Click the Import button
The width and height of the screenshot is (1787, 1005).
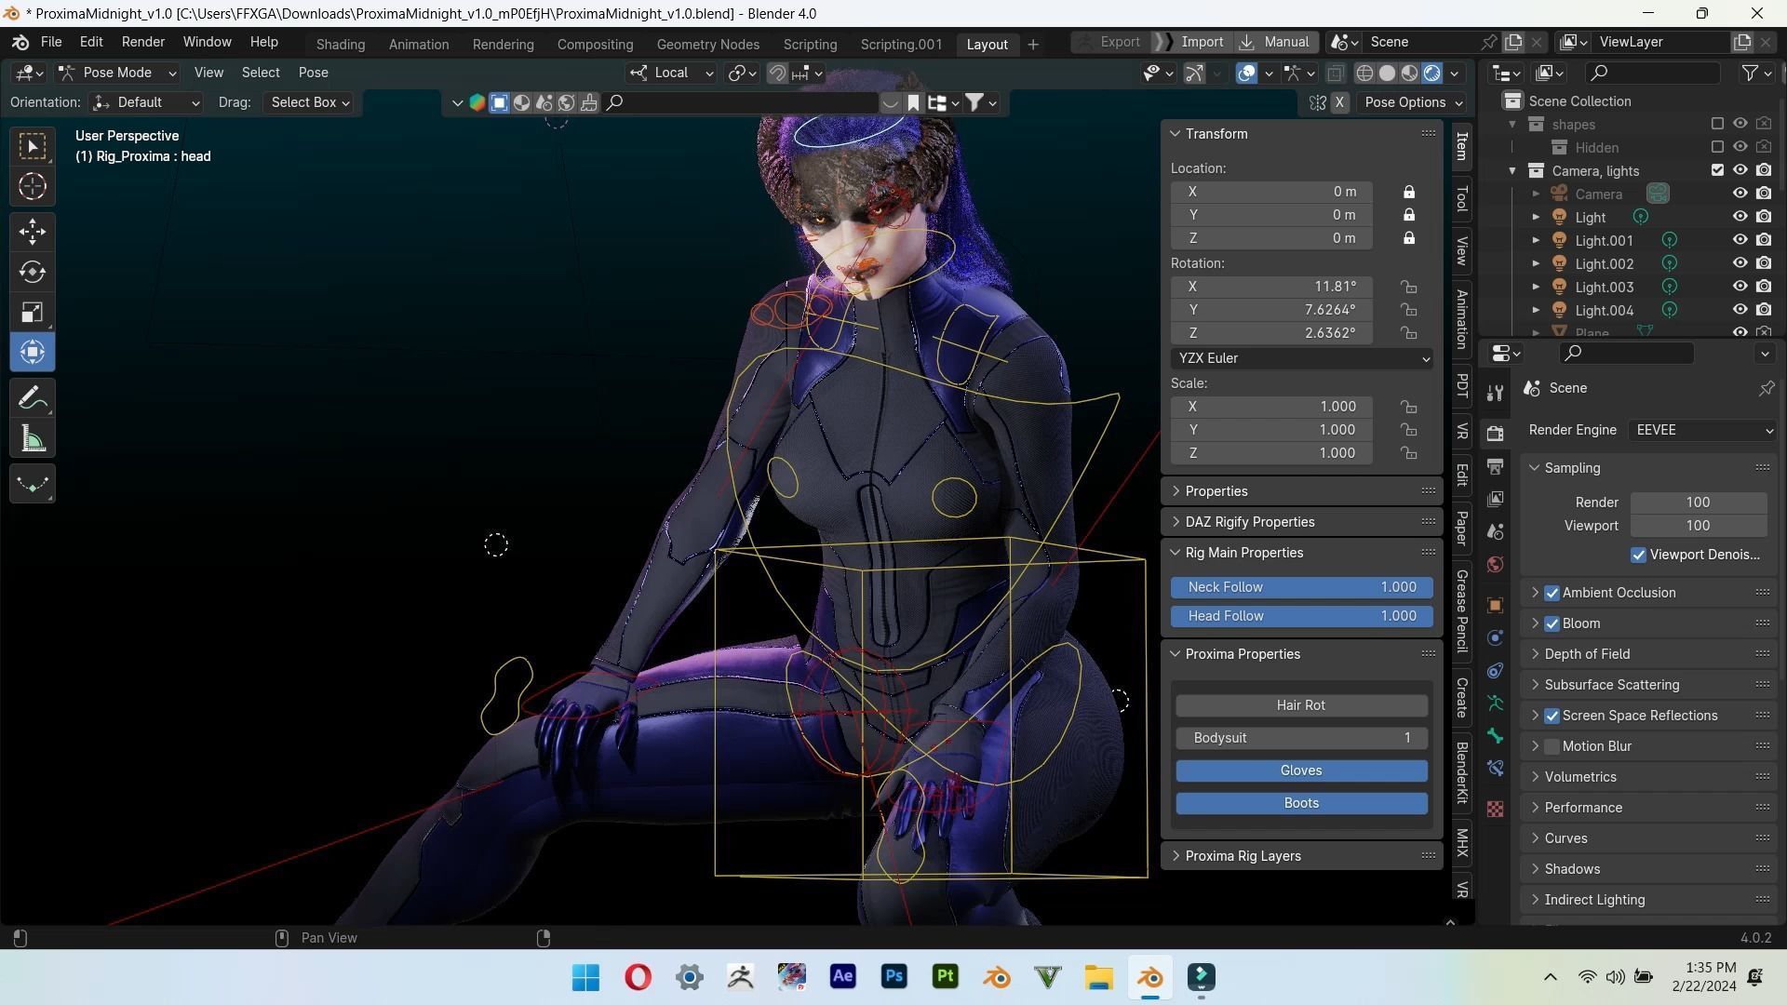[1192, 42]
